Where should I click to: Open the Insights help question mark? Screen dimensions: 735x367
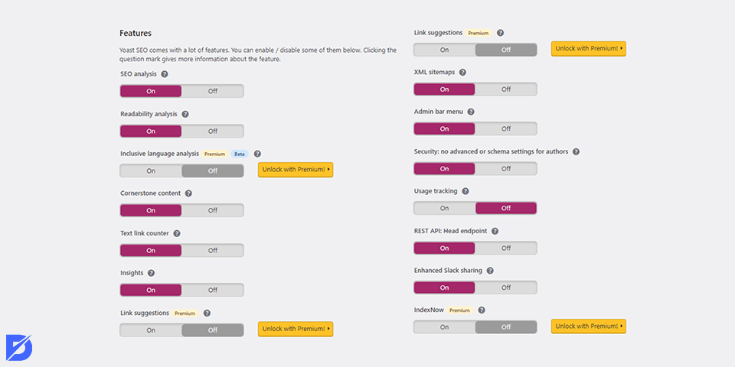pyautogui.click(x=151, y=273)
